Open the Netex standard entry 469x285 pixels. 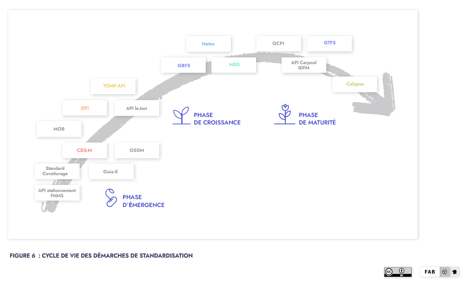click(x=208, y=44)
